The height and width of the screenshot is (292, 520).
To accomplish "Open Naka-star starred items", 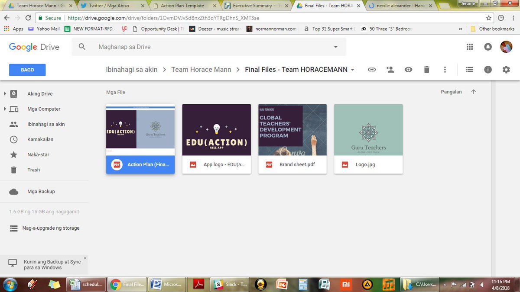I will tap(38, 154).
